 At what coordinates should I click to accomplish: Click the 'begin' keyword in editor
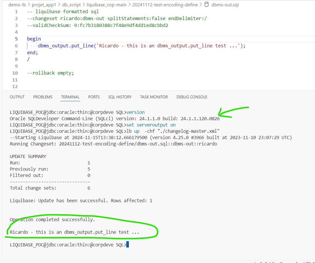[x=34, y=39]
